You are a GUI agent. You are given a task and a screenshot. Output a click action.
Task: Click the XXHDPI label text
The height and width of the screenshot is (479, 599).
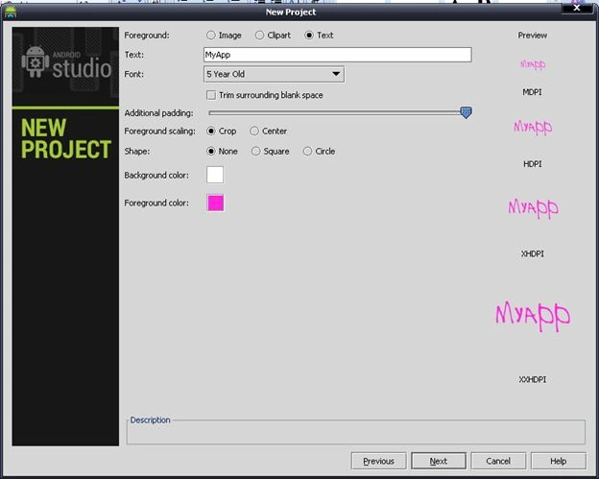pos(533,379)
